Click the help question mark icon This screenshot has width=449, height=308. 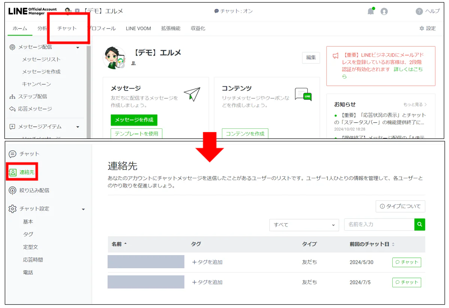[x=419, y=12]
